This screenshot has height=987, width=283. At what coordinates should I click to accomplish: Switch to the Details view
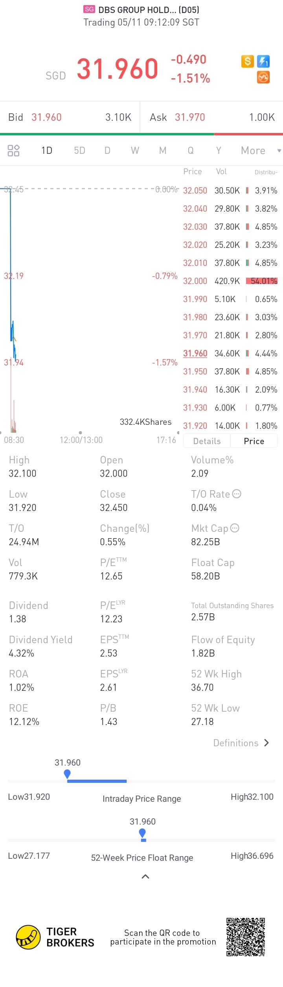click(207, 441)
